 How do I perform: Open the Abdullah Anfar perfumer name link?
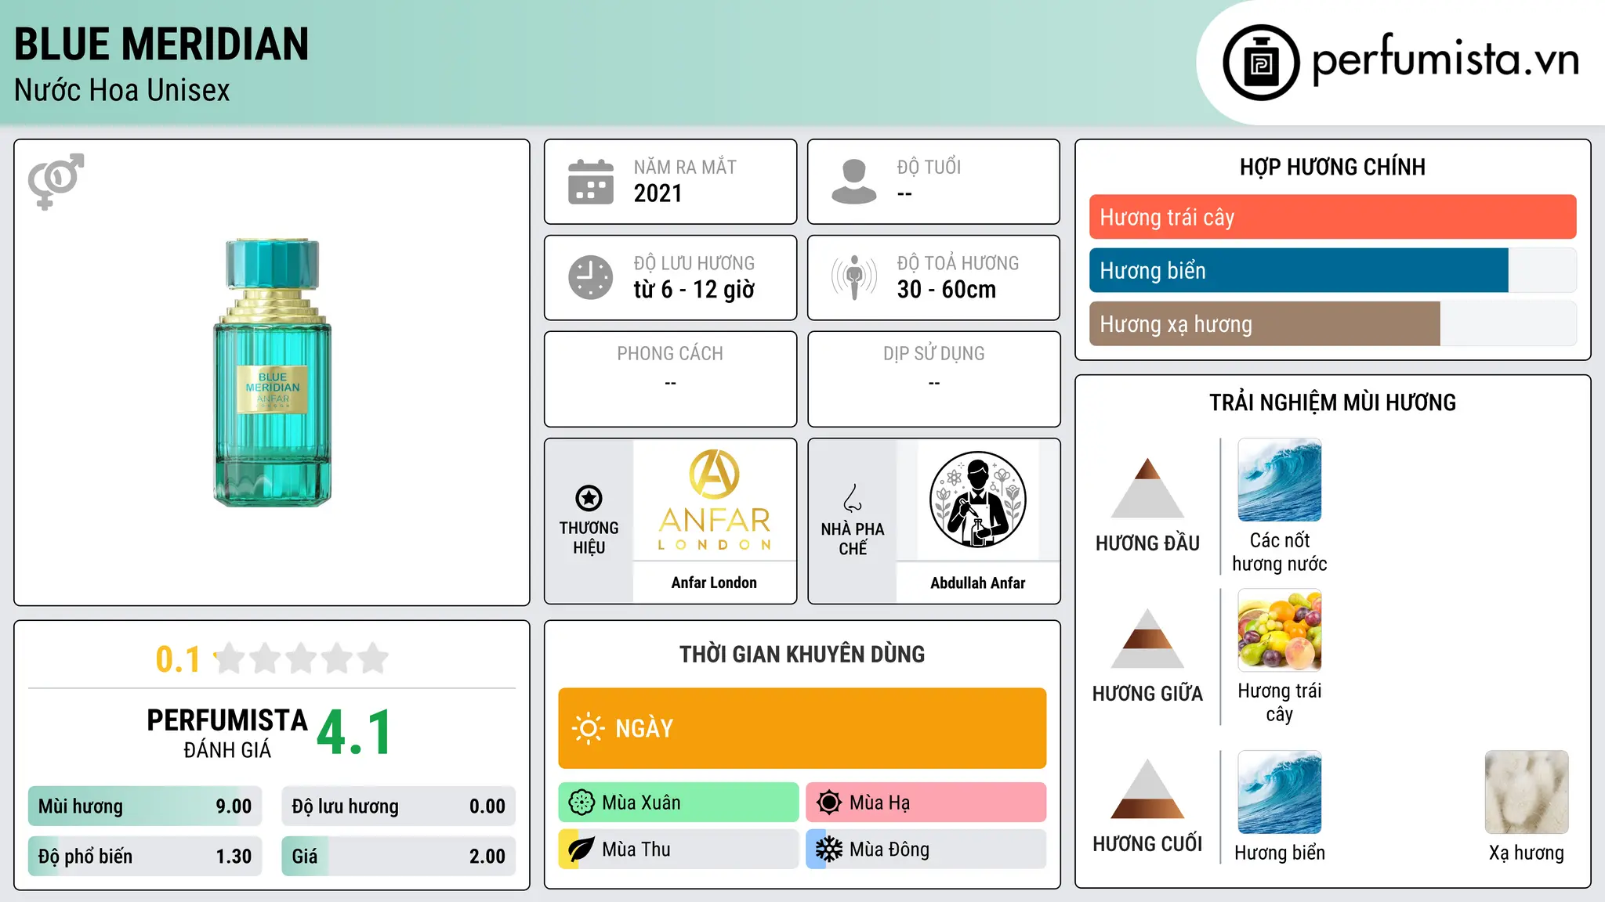[977, 583]
